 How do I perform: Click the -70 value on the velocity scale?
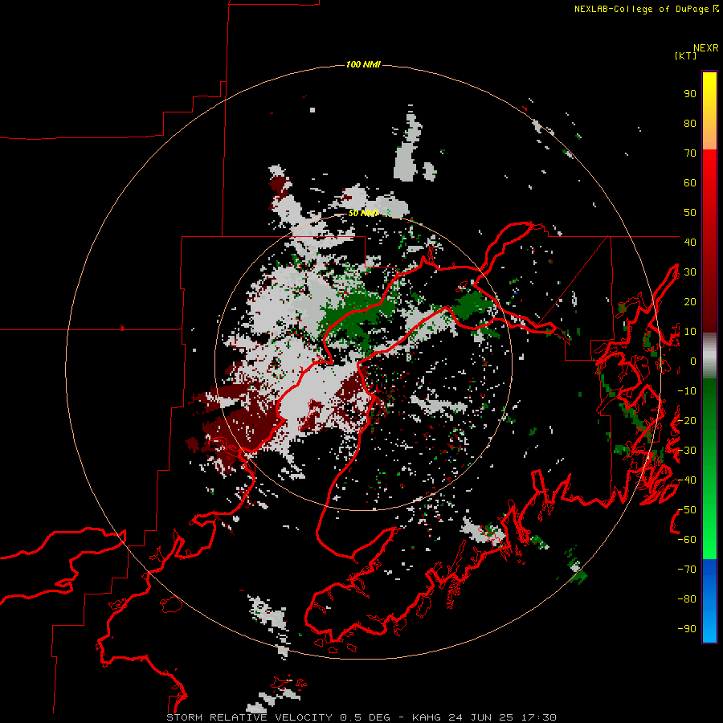point(687,570)
